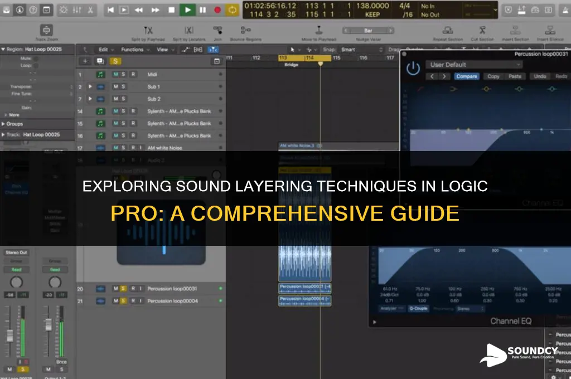Go to project beginning transport button

click(x=110, y=10)
